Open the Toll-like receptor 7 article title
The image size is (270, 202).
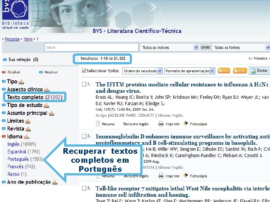183,192
